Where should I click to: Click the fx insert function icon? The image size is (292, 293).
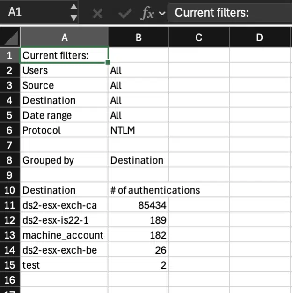point(147,13)
